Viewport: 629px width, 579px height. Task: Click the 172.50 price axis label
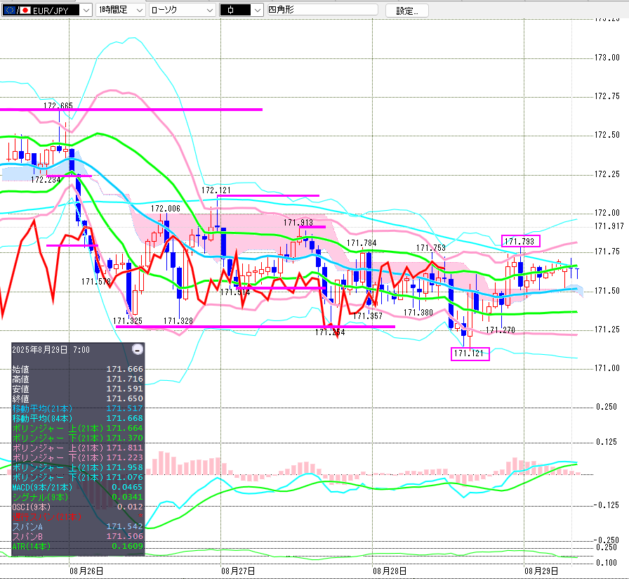[x=607, y=135]
